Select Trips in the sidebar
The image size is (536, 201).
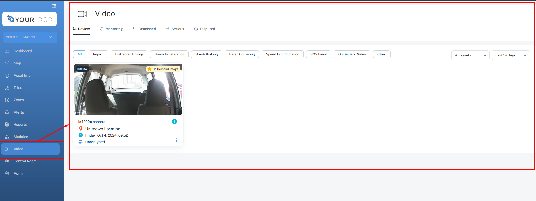[18, 88]
